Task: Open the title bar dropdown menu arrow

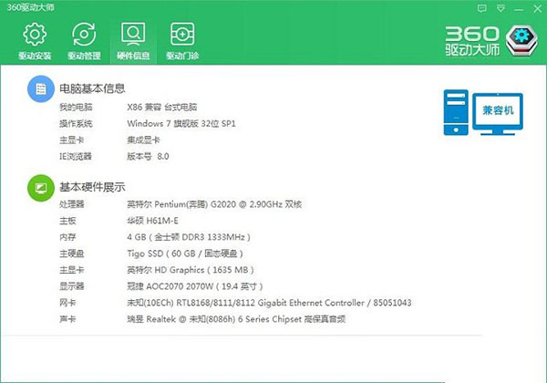Action: 501,8
